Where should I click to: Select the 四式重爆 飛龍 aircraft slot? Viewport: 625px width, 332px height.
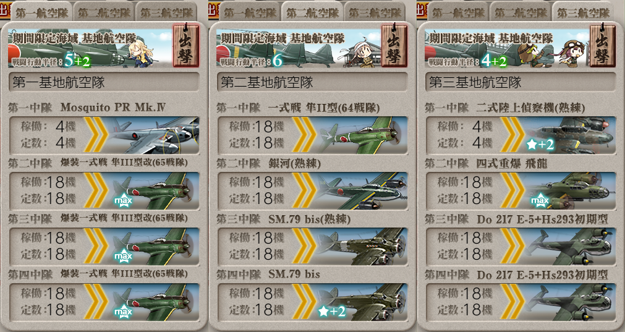pyautogui.click(x=521, y=191)
